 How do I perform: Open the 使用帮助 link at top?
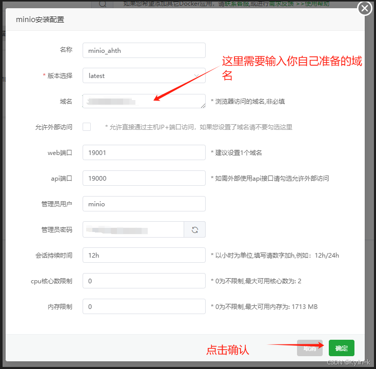tap(317, 4)
